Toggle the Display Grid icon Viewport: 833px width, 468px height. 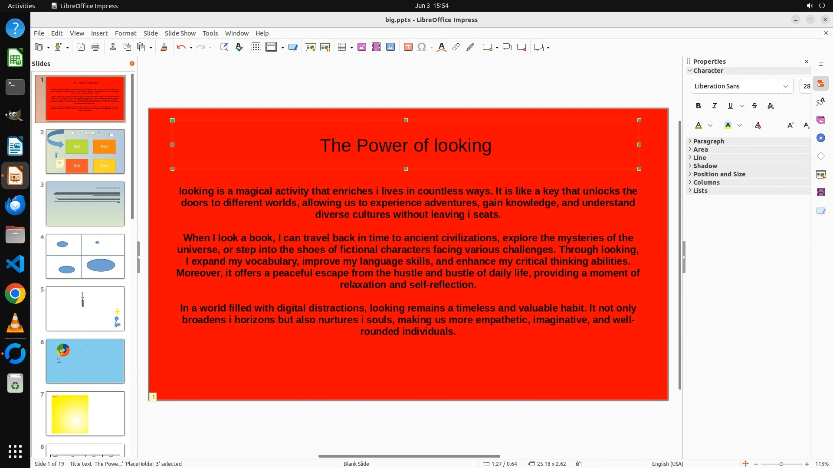256,47
